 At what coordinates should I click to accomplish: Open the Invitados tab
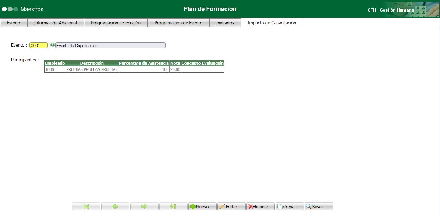[225, 23]
